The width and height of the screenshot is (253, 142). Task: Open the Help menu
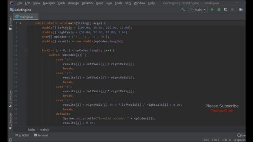[x=151, y=3]
